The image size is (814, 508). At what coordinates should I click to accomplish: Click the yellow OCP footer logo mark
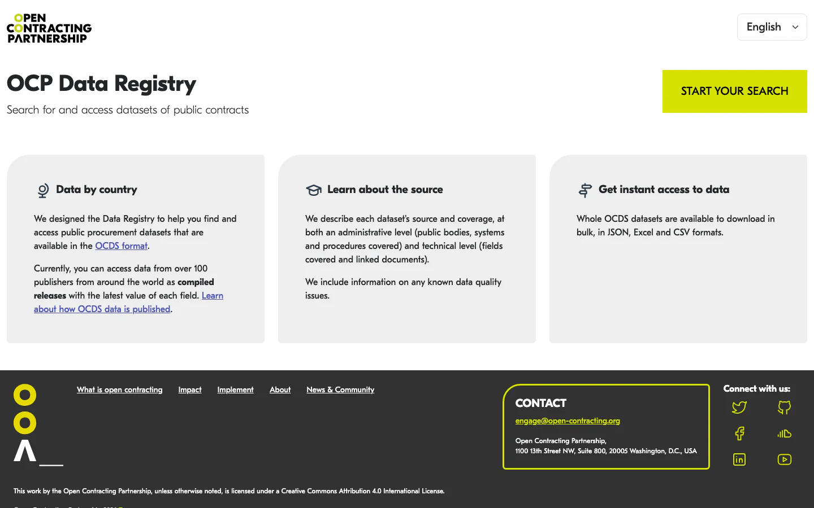coord(38,425)
